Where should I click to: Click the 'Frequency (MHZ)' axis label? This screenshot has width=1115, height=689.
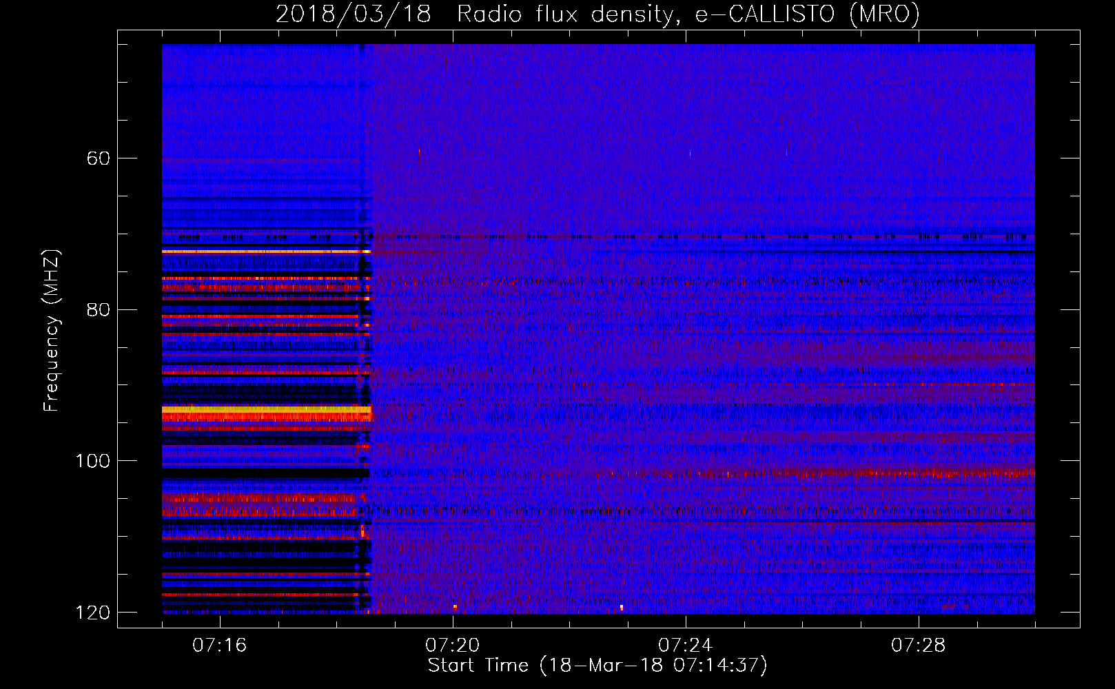[52, 330]
